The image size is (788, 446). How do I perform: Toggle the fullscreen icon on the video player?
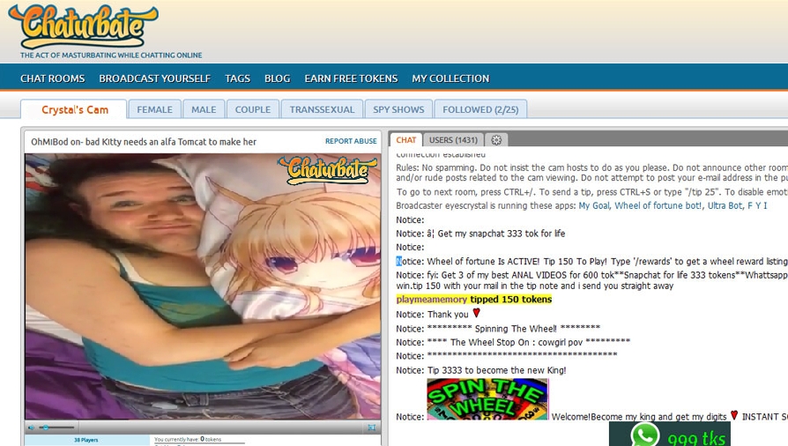pyautogui.click(x=371, y=427)
